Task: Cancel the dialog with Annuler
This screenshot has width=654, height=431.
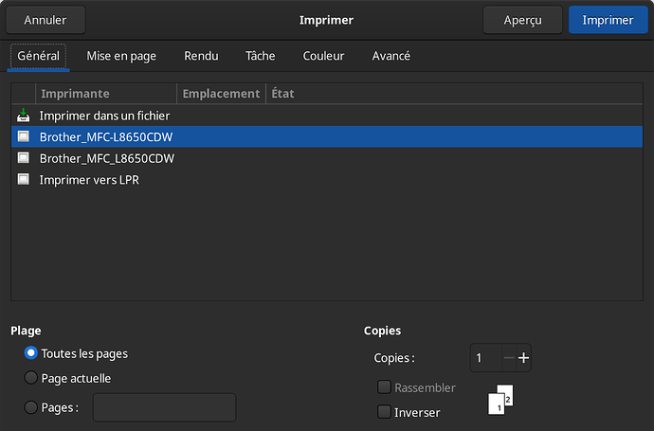Action: click(45, 20)
